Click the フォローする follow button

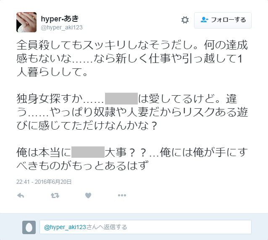pyautogui.click(x=223, y=20)
